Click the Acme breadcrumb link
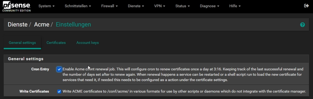 [x=42, y=25]
